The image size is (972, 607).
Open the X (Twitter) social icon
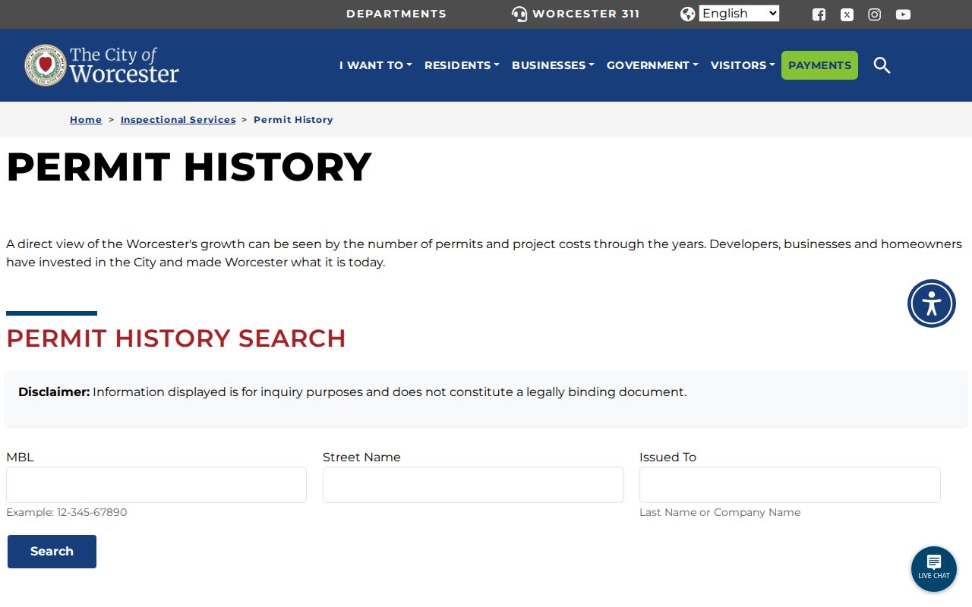pos(847,14)
